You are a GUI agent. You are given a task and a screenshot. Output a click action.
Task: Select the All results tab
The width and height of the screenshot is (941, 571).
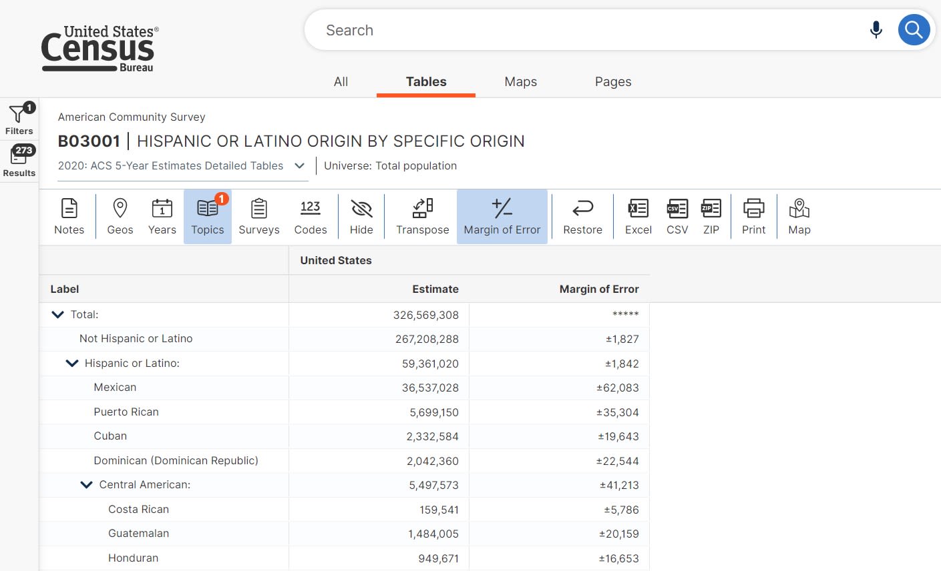[341, 81]
